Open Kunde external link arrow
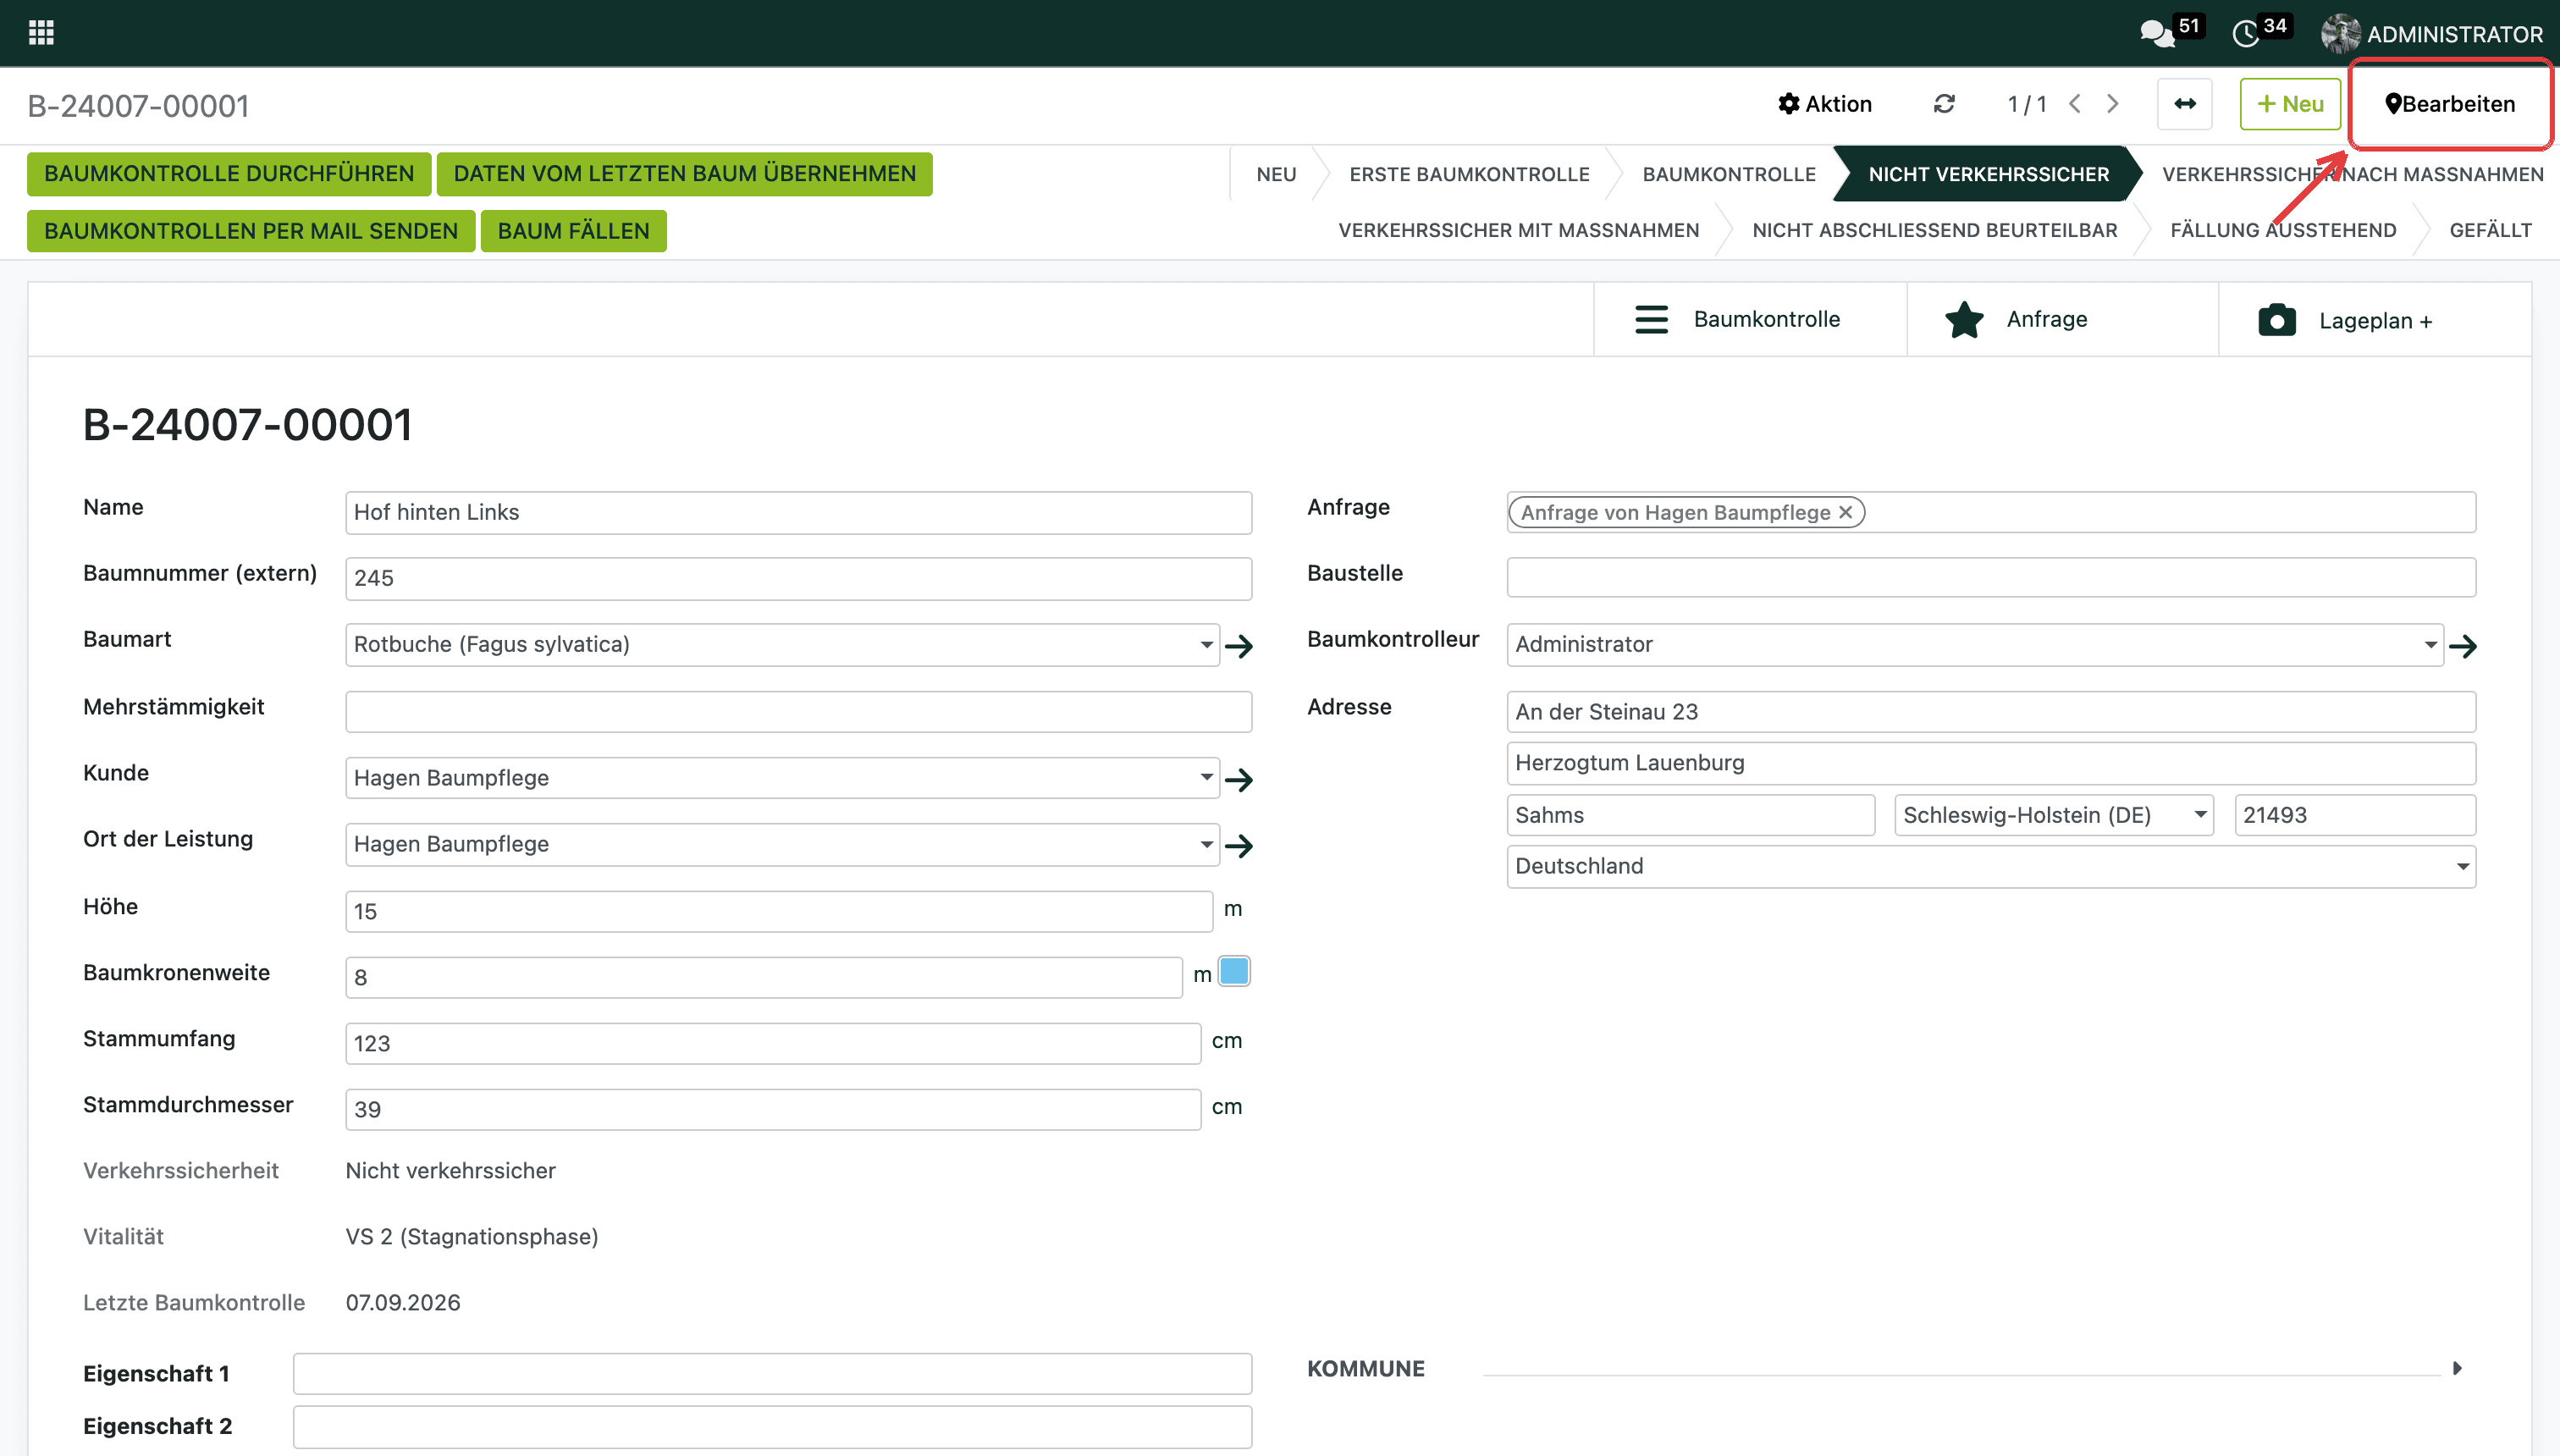This screenshot has width=2560, height=1456. [1239, 779]
